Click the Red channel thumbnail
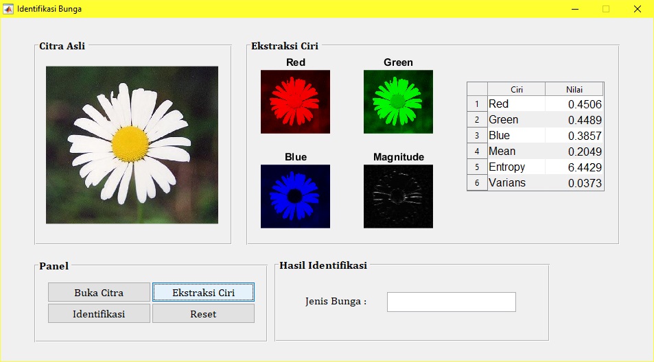This screenshot has height=362, width=654. (295, 101)
